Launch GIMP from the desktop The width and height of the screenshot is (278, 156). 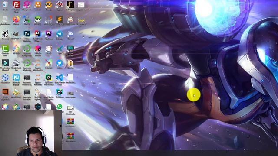pos(16,34)
